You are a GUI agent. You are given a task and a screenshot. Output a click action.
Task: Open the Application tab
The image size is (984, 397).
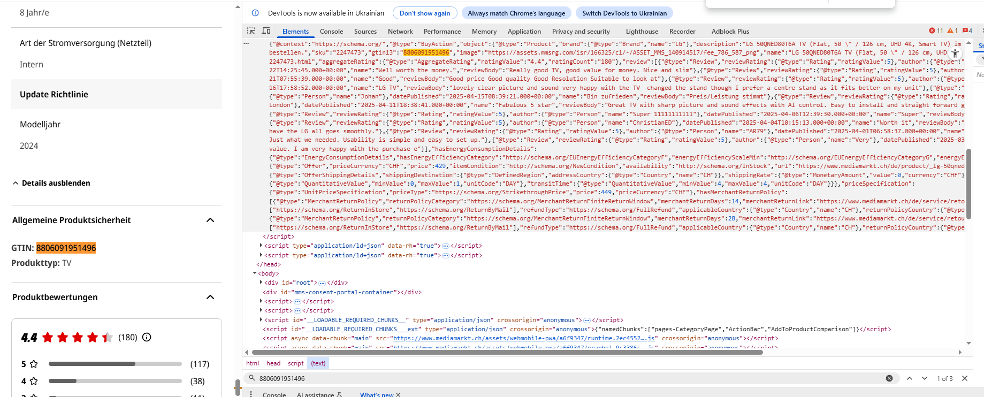(524, 32)
